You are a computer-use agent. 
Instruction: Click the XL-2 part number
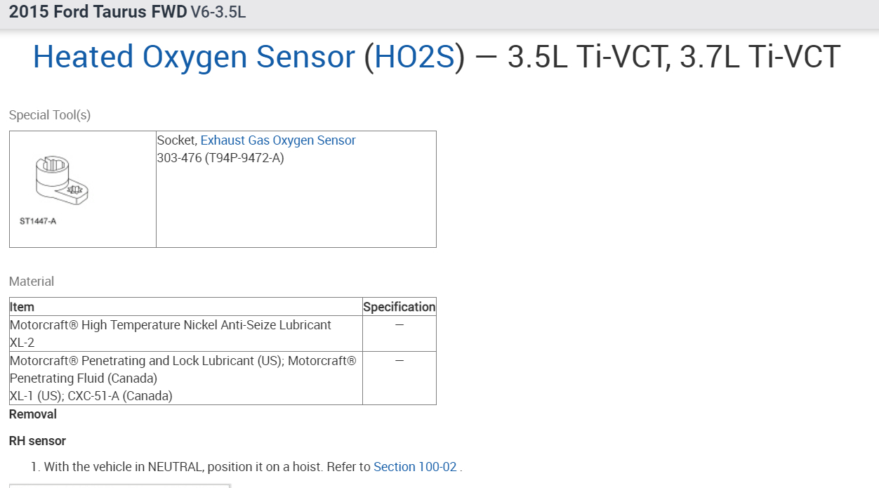(x=22, y=343)
